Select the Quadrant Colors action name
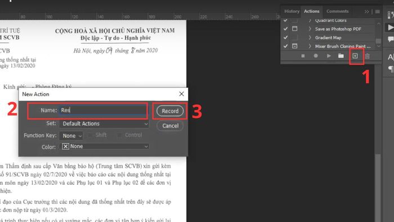 pyautogui.click(x=331, y=20)
